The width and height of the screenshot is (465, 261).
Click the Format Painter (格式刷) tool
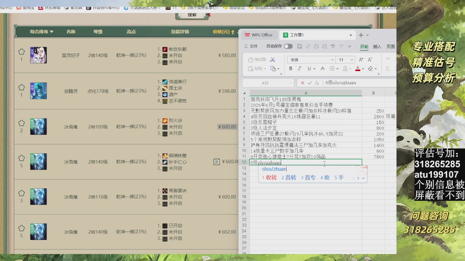click(x=257, y=59)
